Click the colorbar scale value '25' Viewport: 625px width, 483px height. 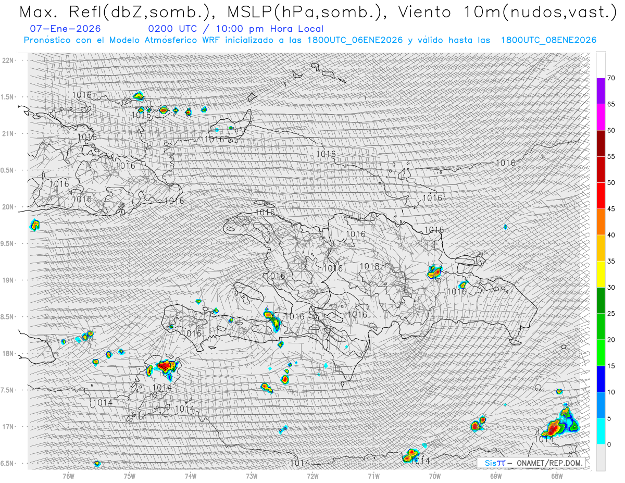tap(611, 313)
